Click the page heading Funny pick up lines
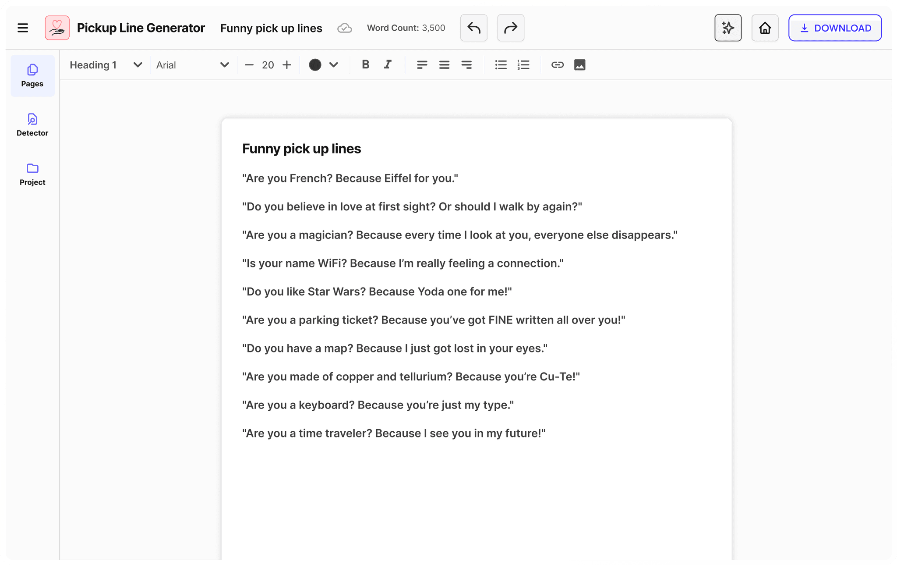 [x=301, y=149]
